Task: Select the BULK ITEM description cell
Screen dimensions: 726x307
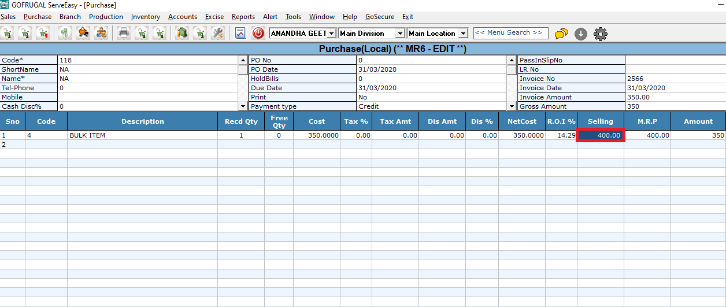Action: [x=143, y=135]
